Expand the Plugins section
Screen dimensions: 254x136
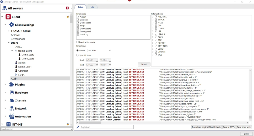(5, 84)
